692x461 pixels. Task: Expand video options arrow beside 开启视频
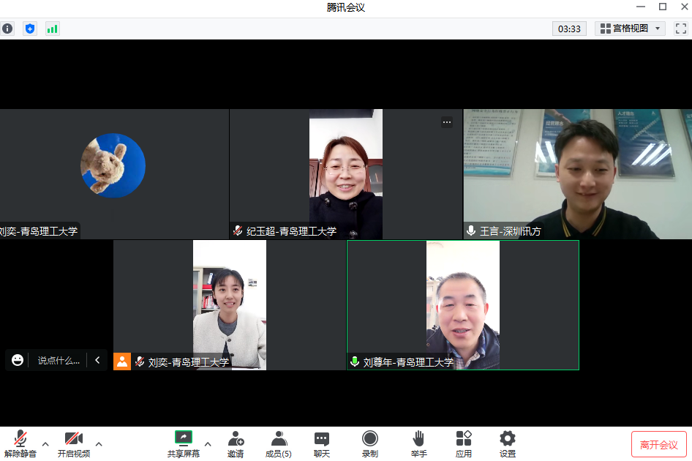click(x=99, y=443)
